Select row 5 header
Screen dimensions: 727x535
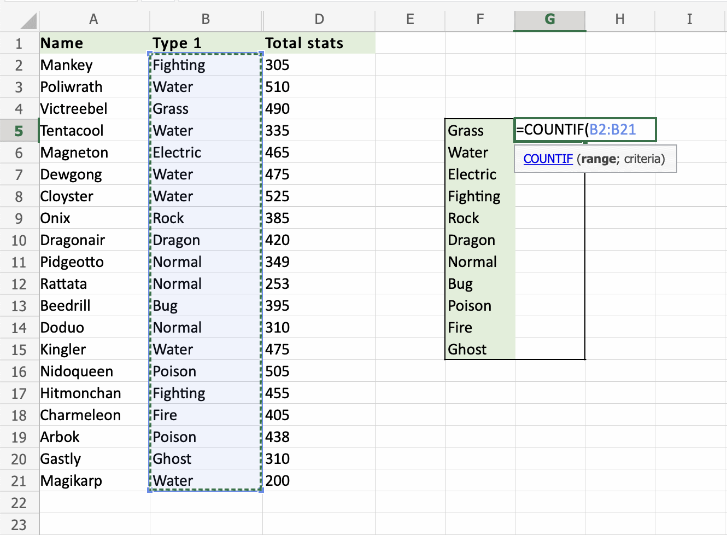(x=19, y=131)
